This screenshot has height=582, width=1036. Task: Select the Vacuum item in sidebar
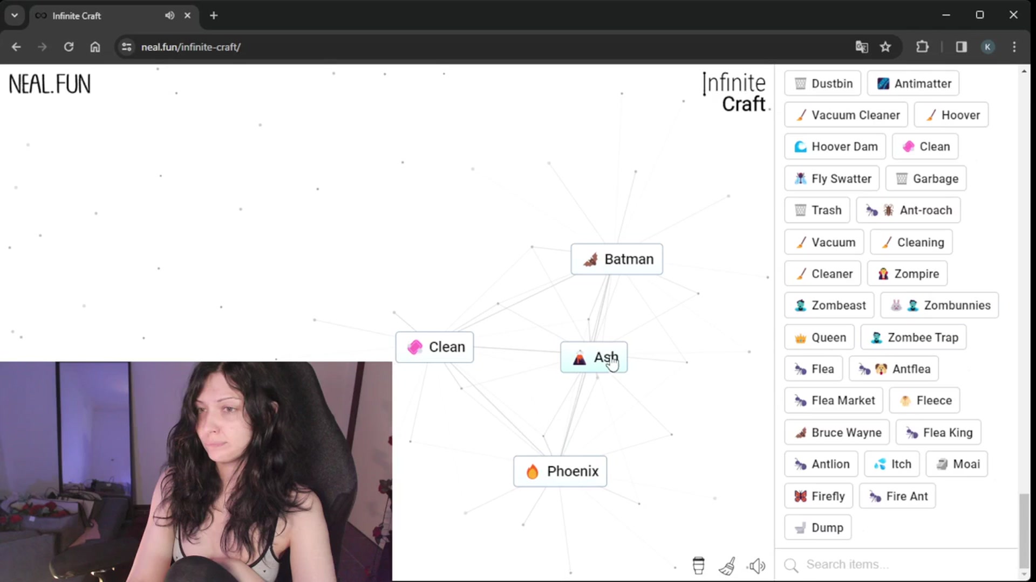point(824,242)
